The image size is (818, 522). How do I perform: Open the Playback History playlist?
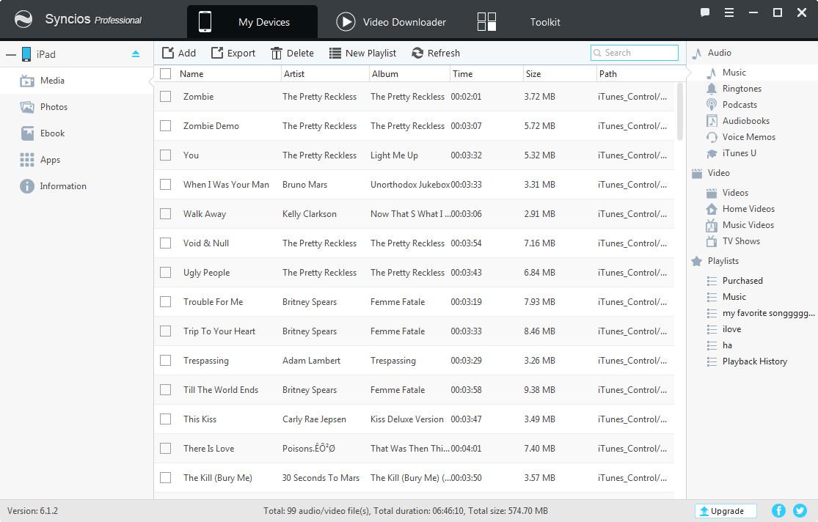(x=747, y=362)
